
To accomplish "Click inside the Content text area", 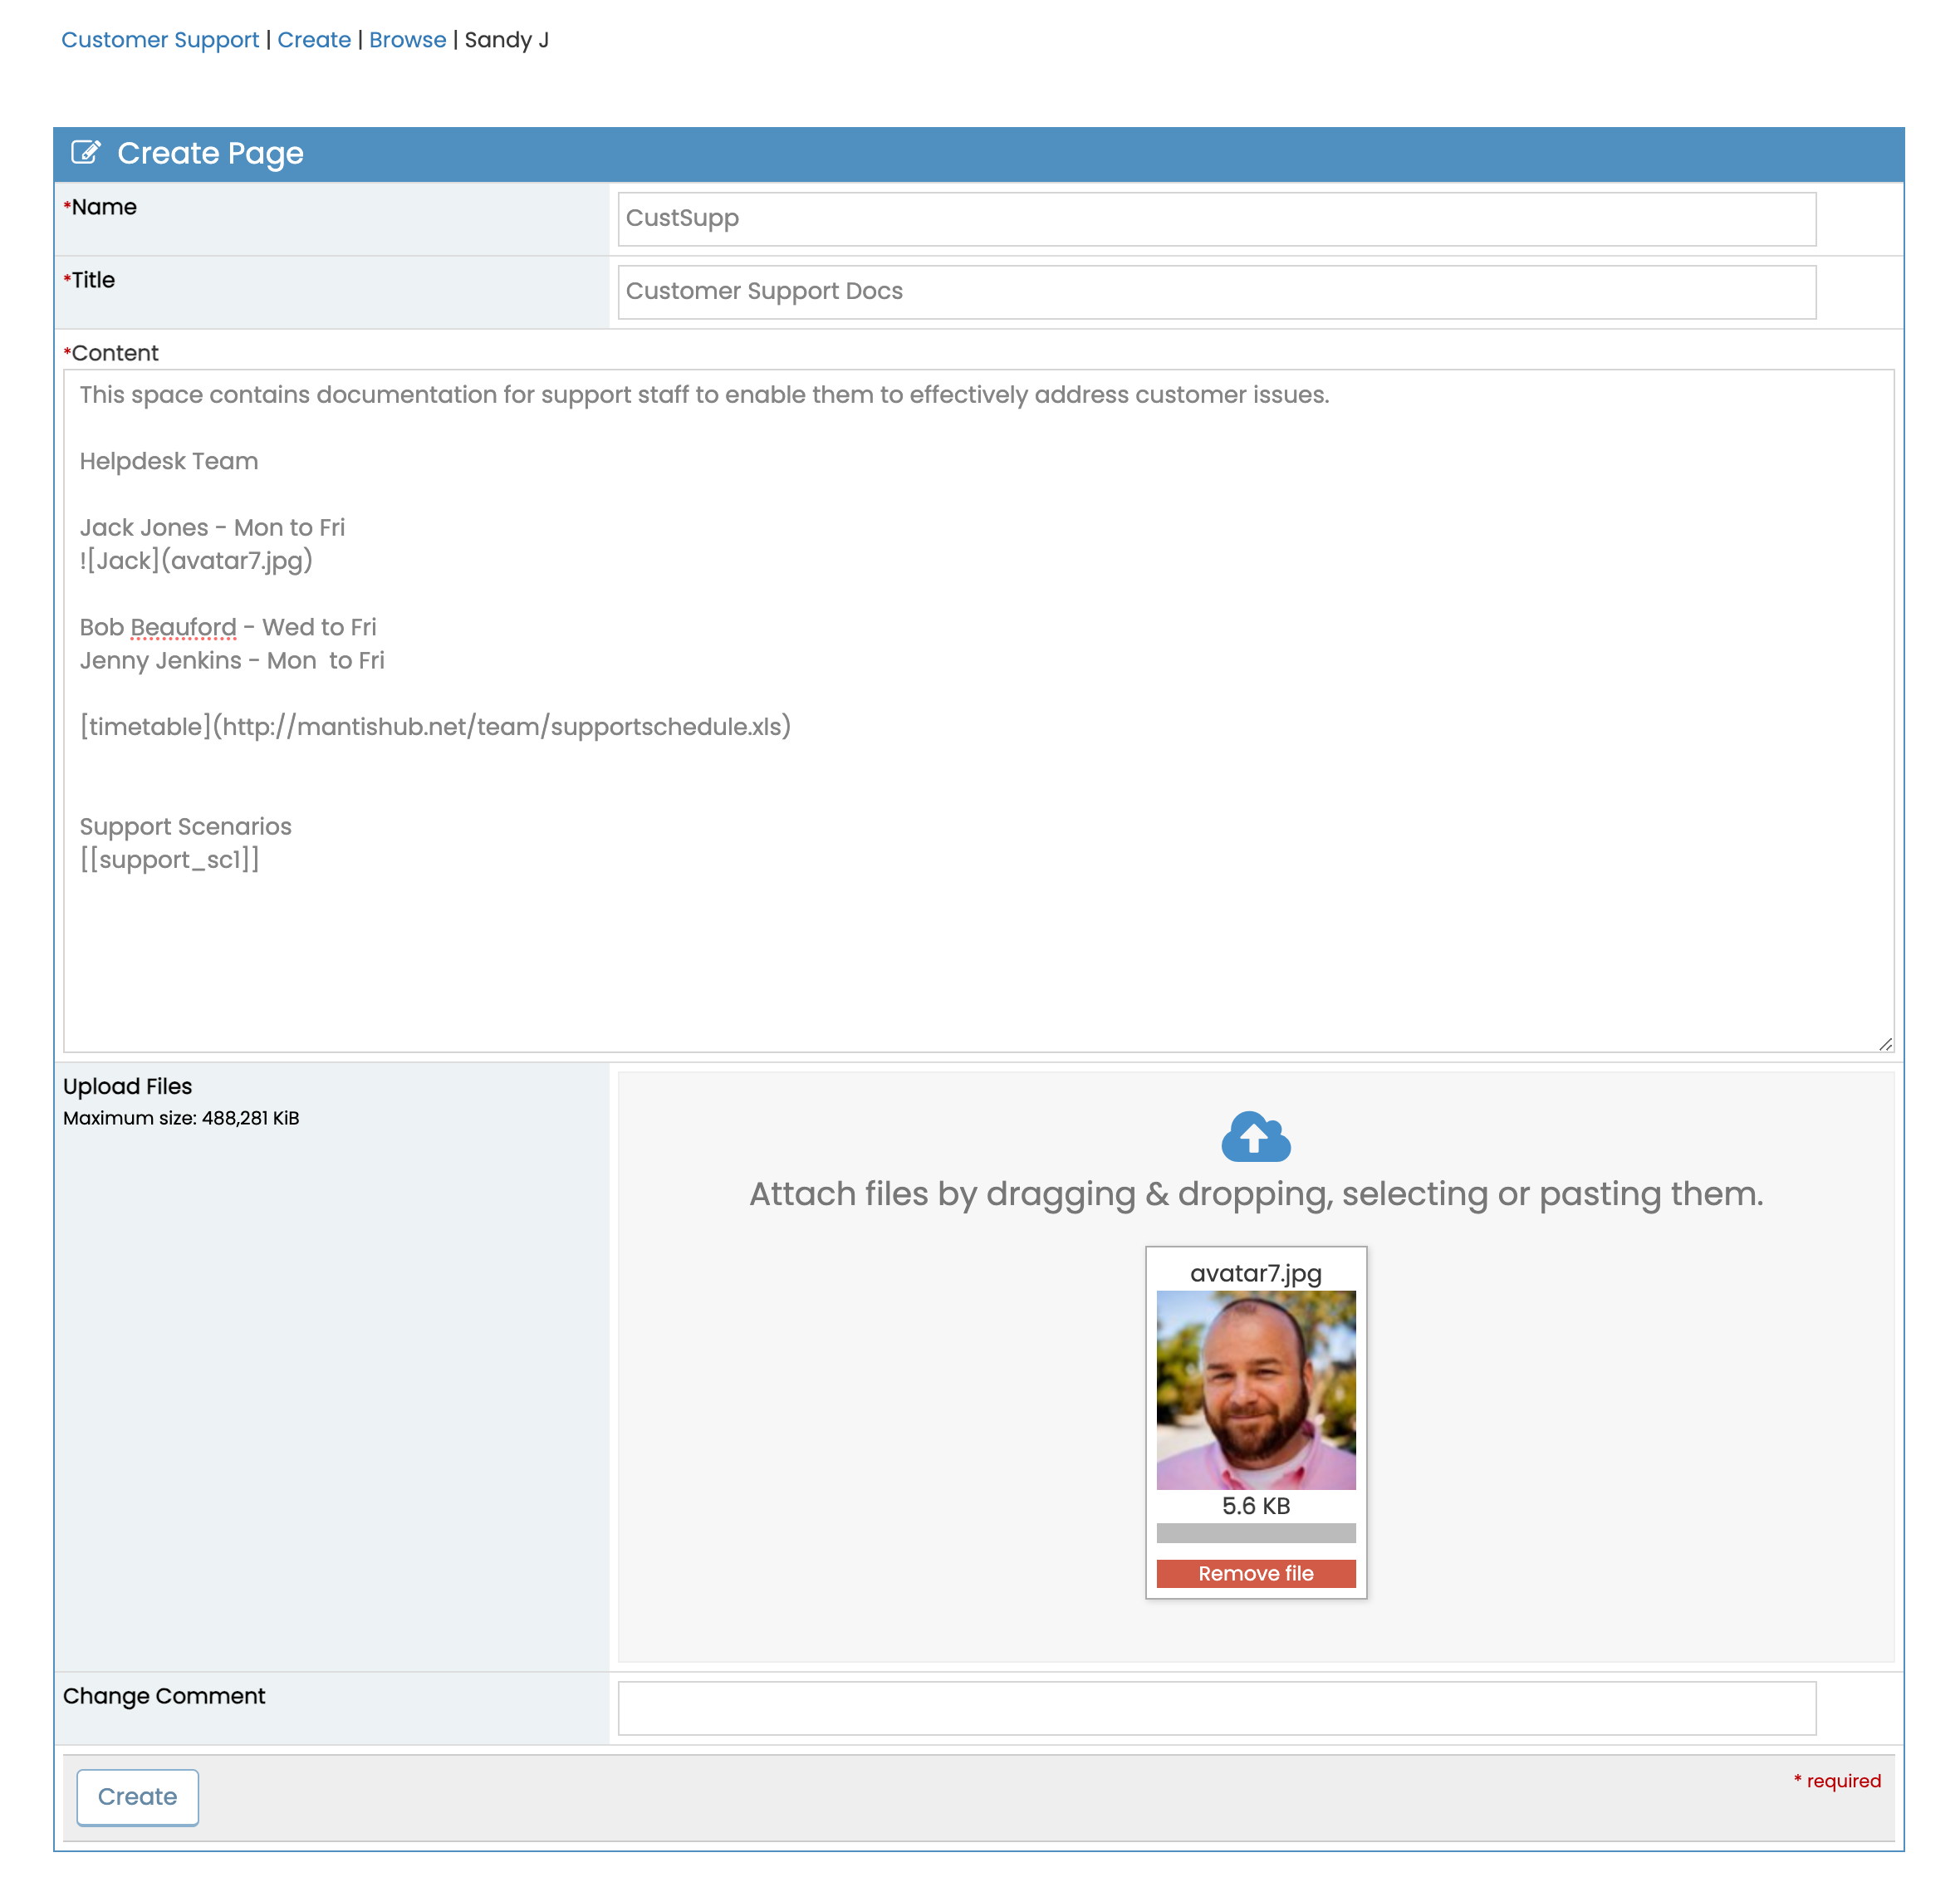I will (978, 711).
